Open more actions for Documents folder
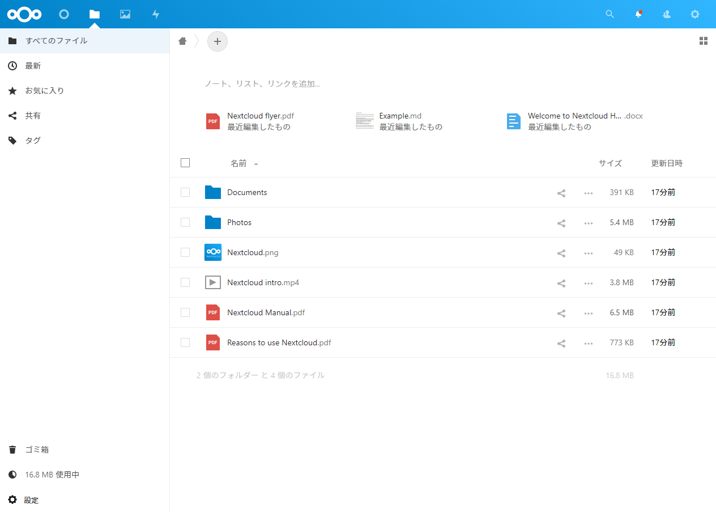This screenshot has height=512, width=716. point(589,193)
